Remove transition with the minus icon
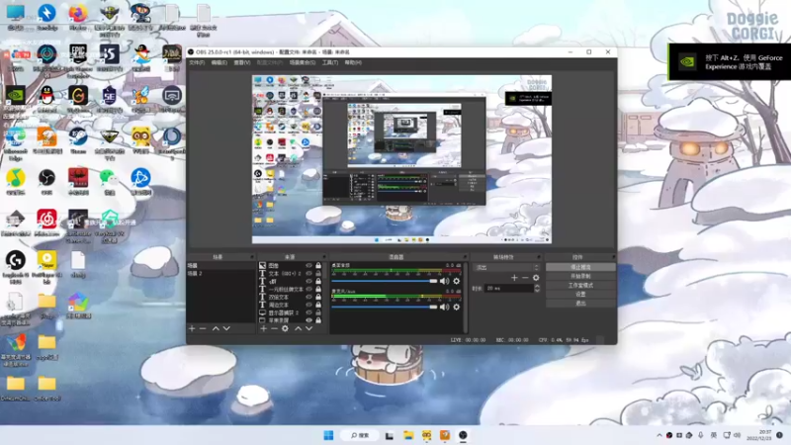Screen dimensions: 791x445 click(x=525, y=278)
